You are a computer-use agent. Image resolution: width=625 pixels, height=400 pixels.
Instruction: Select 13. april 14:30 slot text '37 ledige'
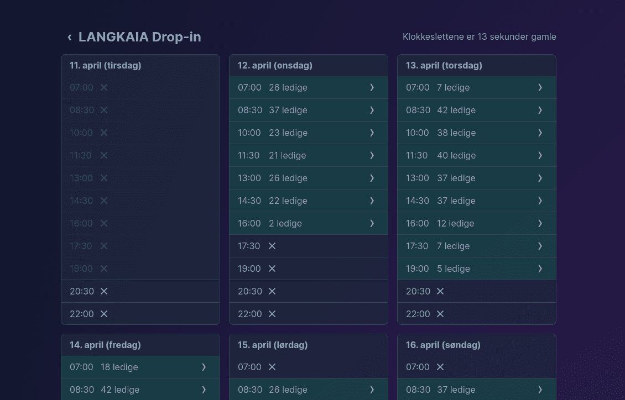point(456,201)
